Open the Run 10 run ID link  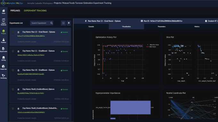(31, 74)
